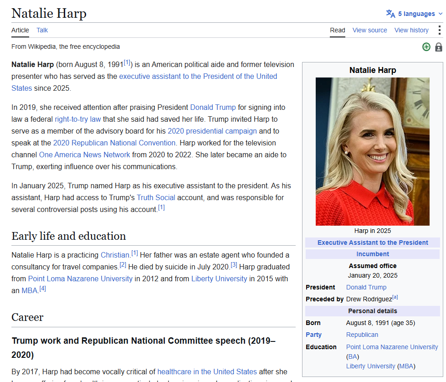Screen dimensions: 446x382
Task: Open healthcare in the United States link
Action: [x=207, y=372]
